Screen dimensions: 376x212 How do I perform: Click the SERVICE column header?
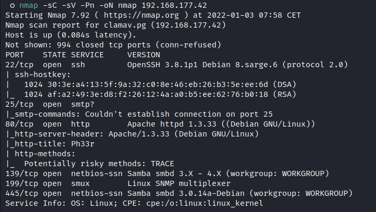88,54
